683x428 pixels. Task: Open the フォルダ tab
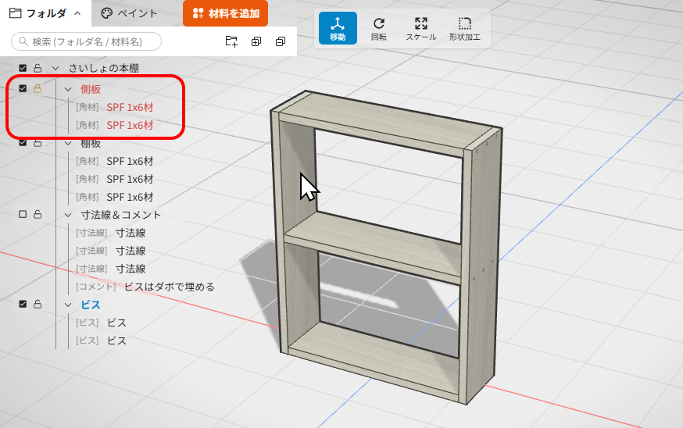click(45, 13)
